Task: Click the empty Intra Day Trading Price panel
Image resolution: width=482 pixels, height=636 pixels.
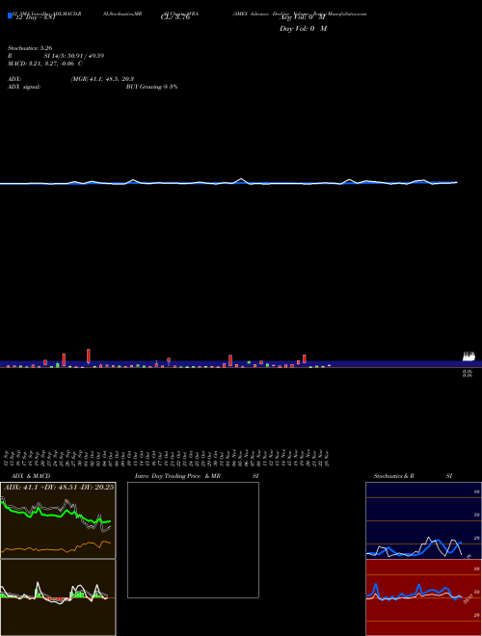Action: point(193,540)
